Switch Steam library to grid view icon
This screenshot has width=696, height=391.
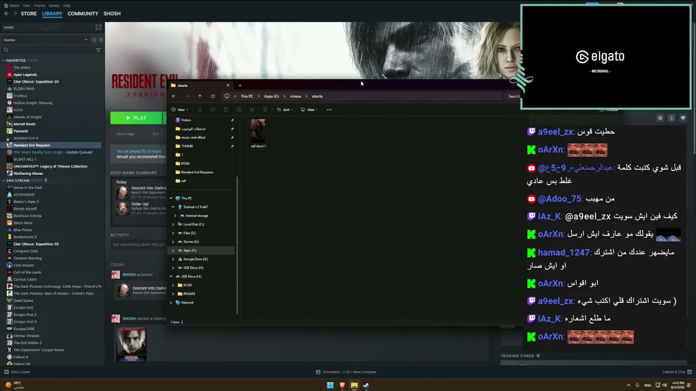tap(98, 27)
